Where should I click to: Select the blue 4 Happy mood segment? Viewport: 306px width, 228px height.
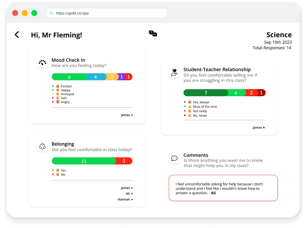pos(95,77)
